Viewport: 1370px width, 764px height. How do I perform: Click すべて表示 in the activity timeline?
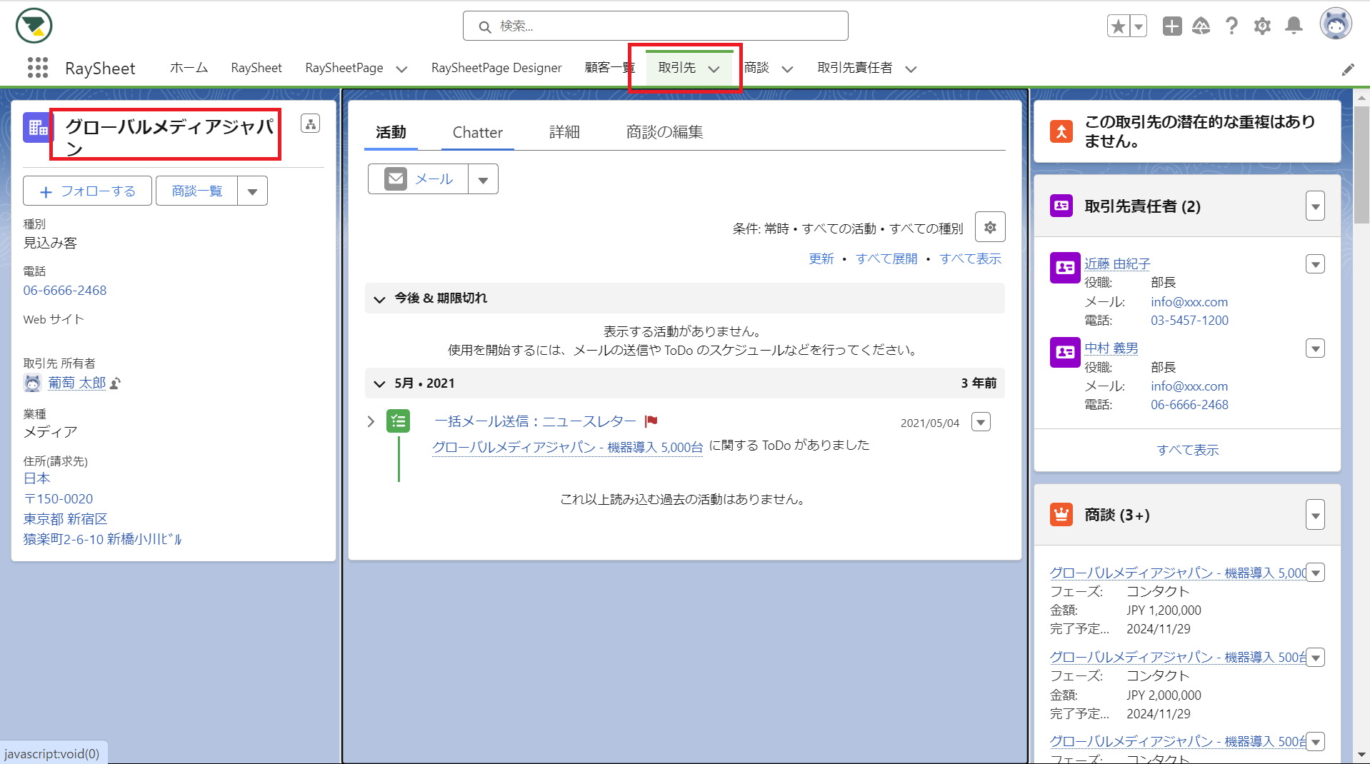[970, 258]
